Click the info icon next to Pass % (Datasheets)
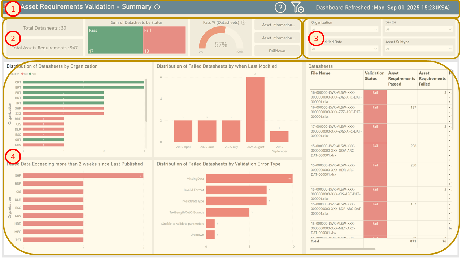 [x=243, y=22]
